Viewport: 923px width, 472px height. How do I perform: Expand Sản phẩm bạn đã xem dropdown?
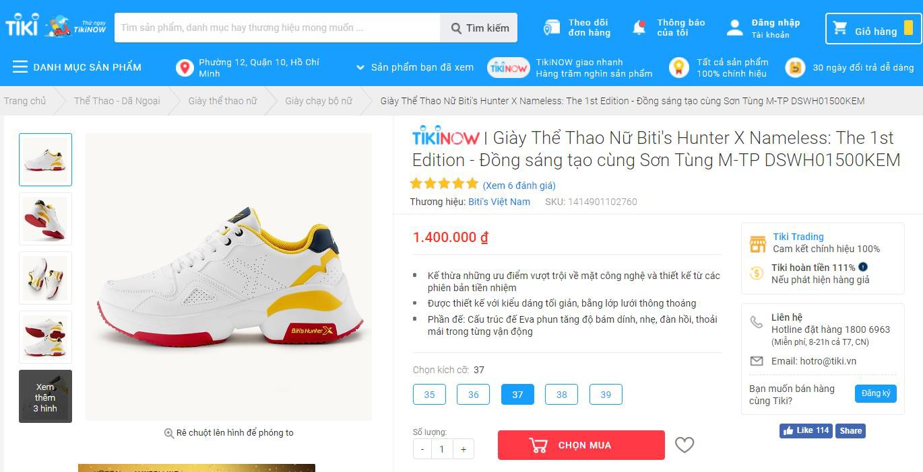pyautogui.click(x=415, y=67)
